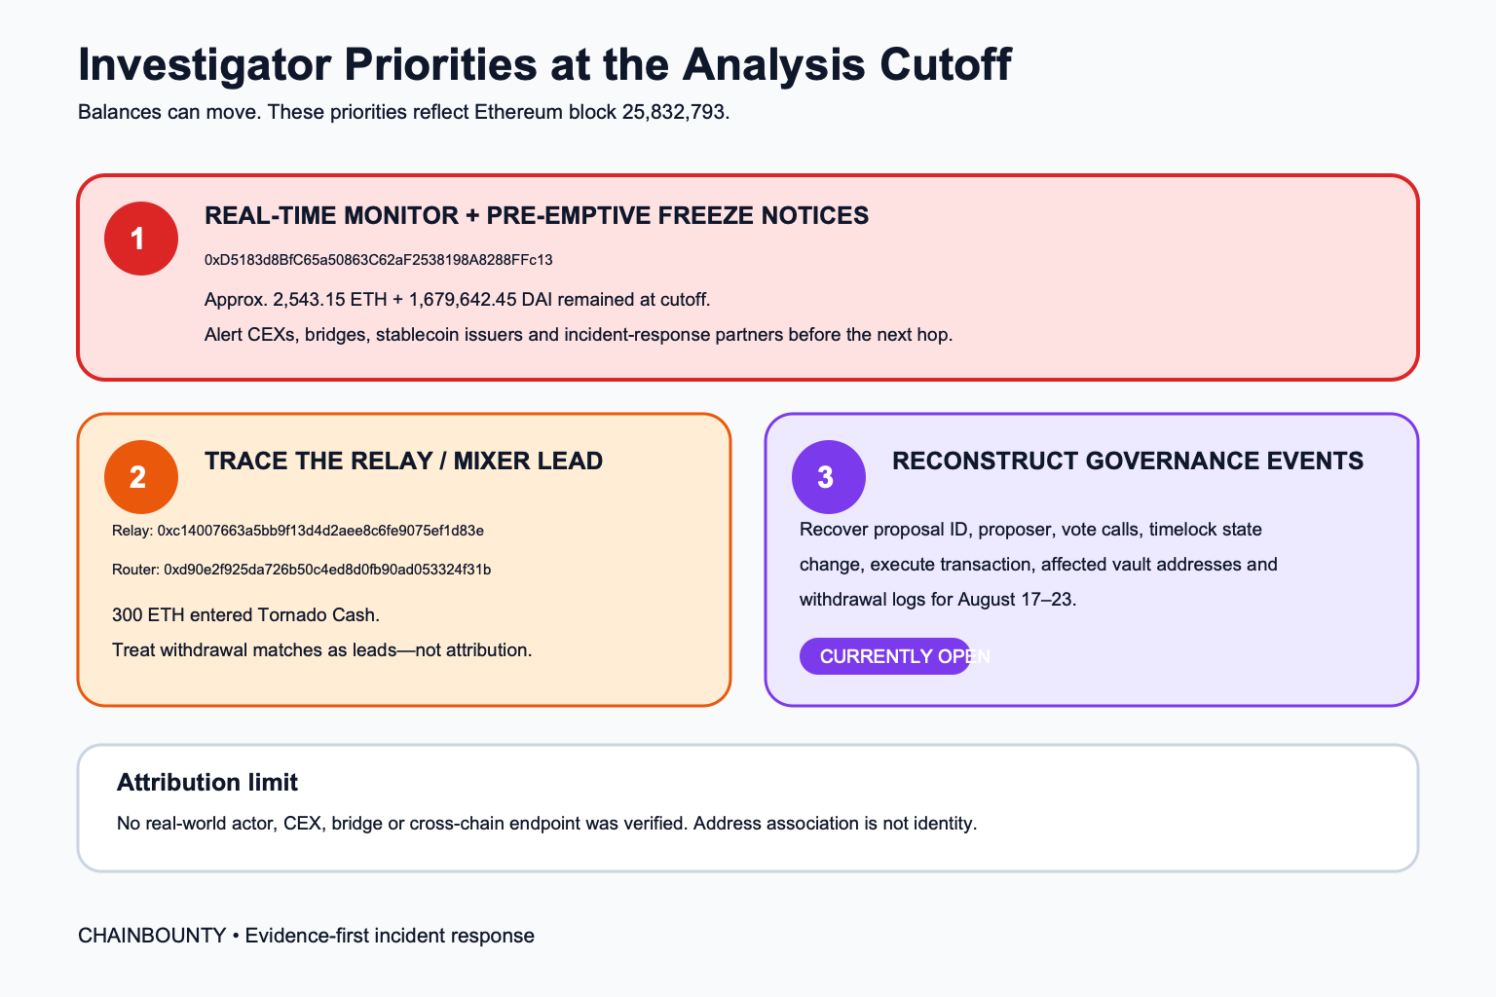Click the Attribution limit heading
The height and width of the screenshot is (997, 1496).
point(207,782)
